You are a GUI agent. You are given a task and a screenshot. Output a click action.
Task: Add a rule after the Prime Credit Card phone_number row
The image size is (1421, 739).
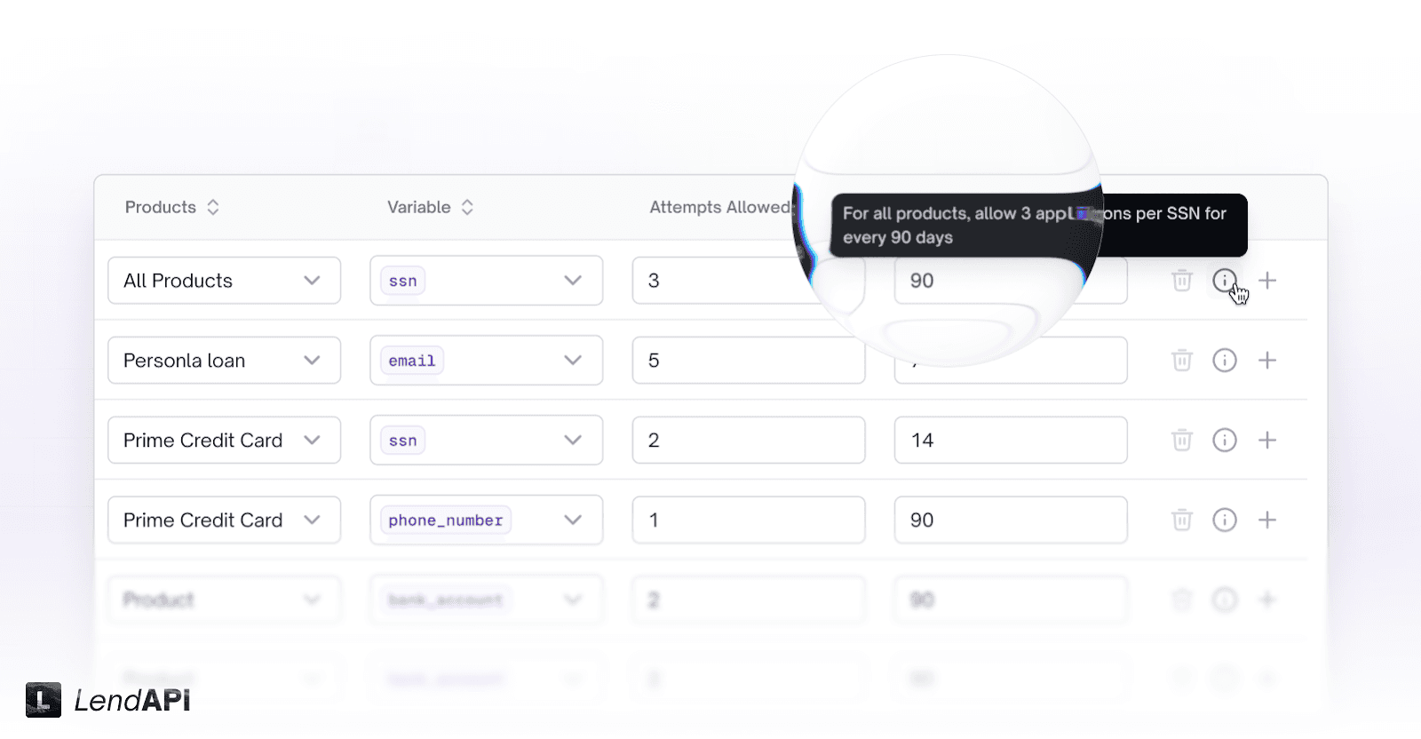(x=1268, y=520)
